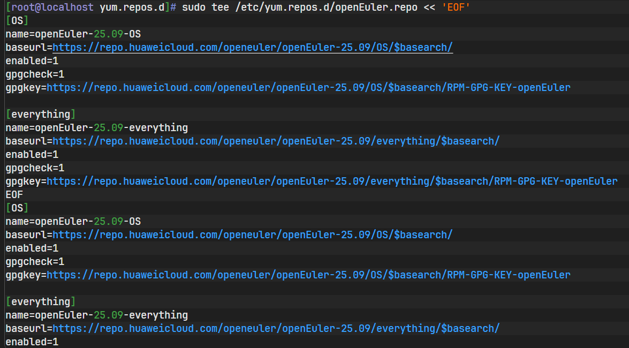Open the underlined OS baseurl huaweicloud link

click(252, 47)
